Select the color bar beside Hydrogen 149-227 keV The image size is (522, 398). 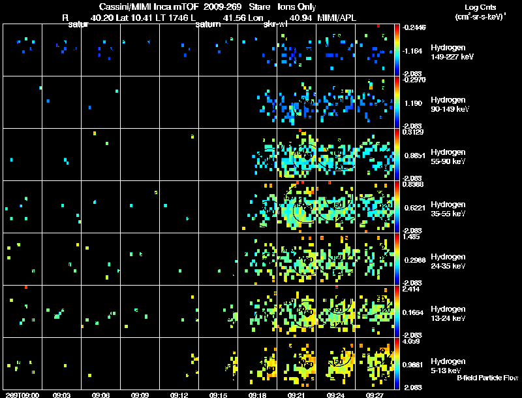[397, 50]
